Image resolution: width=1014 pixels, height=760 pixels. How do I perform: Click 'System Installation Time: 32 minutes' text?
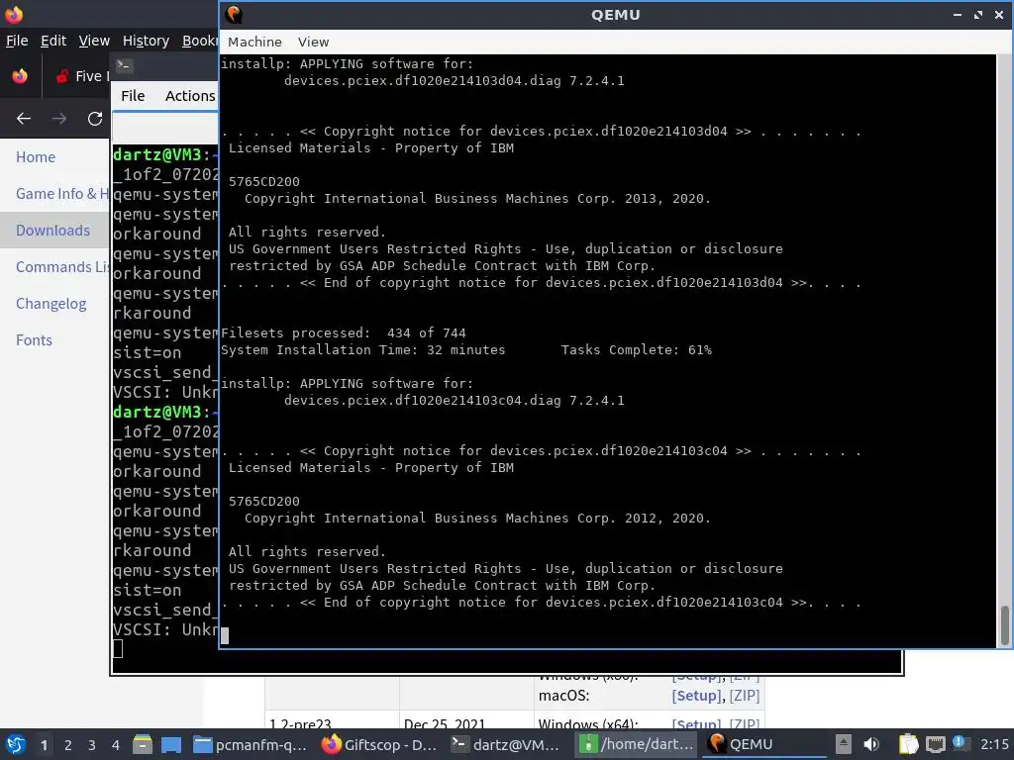(362, 349)
